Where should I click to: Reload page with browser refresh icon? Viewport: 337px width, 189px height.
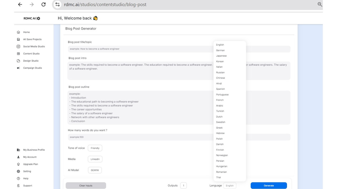(x=43, y=4)
